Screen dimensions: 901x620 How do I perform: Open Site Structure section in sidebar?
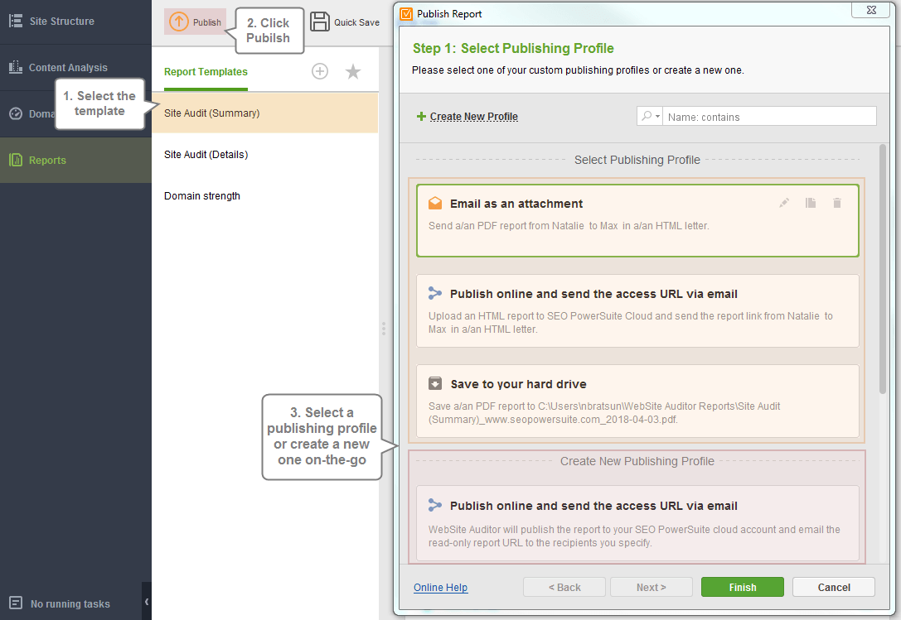pyautogui.click(x=76, y=22)
